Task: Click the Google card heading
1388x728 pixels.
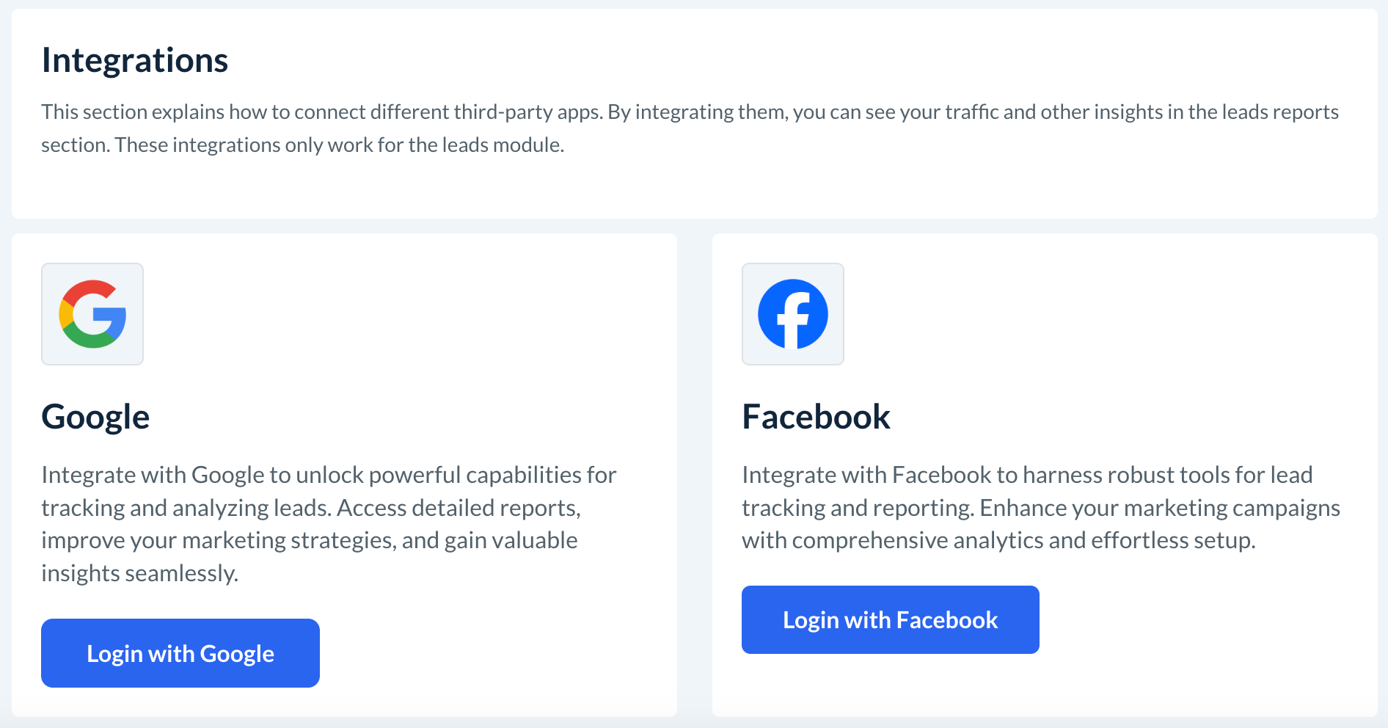Action: point(95,417)
